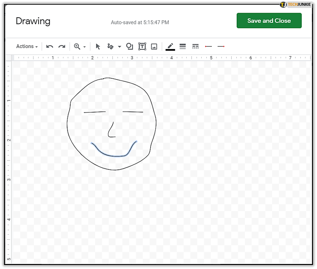317x269 pixels.
Task: Open the Actions menu
Action: point(27,46)
